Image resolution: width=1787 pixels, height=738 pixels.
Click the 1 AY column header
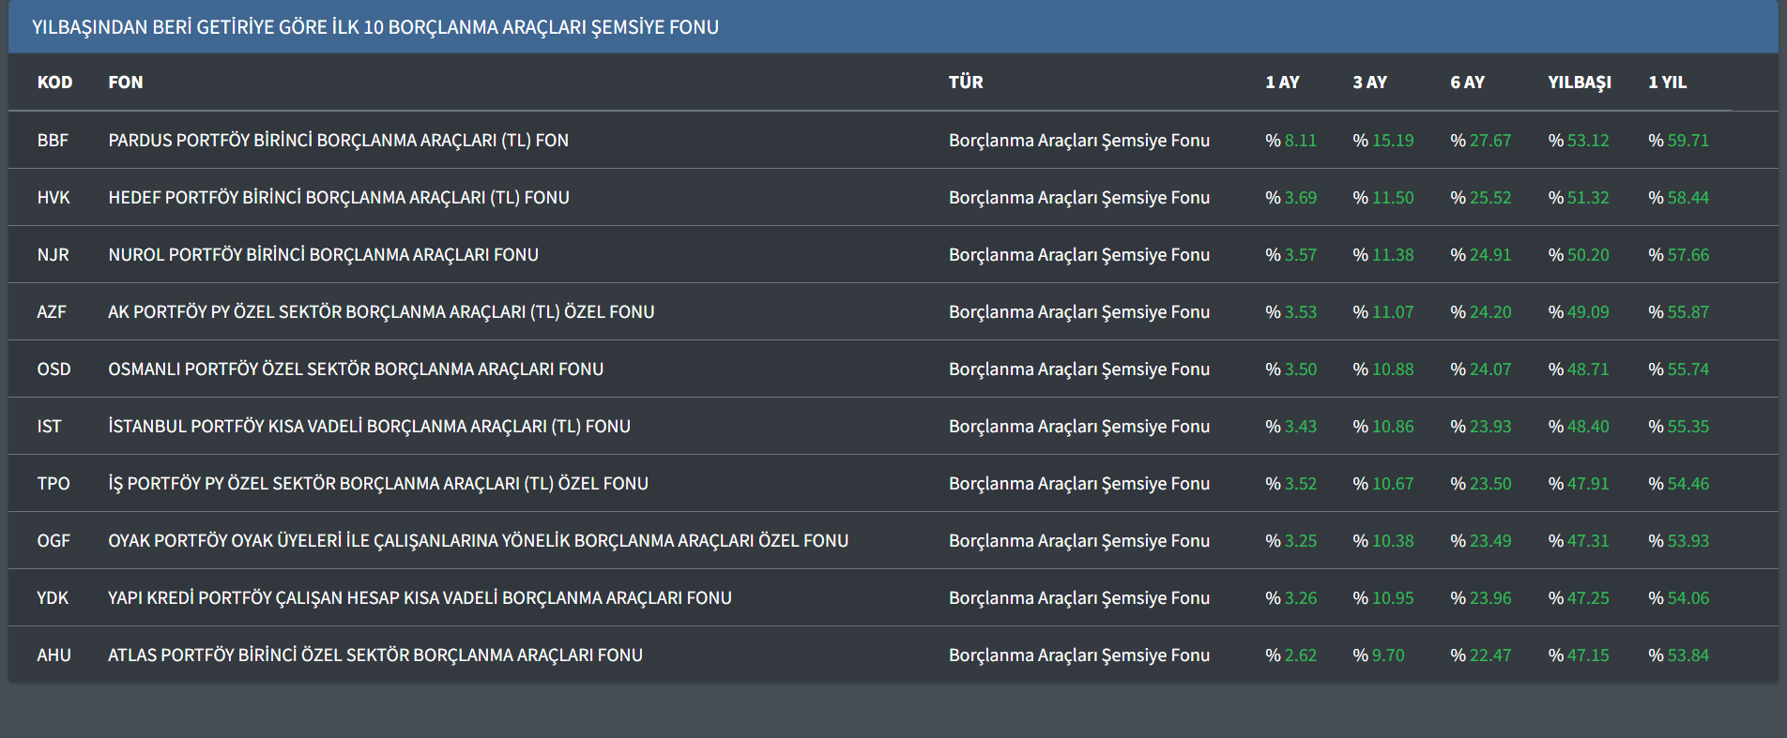pos(1282,83)
